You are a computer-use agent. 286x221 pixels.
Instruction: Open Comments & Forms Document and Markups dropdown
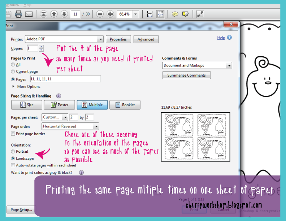pos(197,65)
